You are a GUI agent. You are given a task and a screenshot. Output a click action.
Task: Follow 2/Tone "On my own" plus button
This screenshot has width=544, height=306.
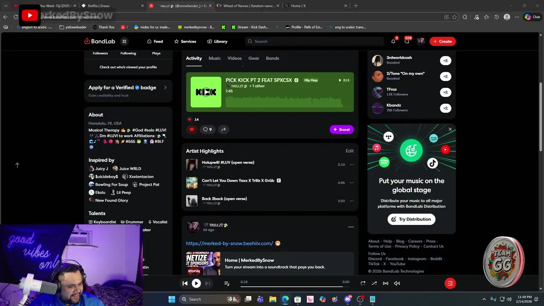pyautogui.click(x=445, y=76)
